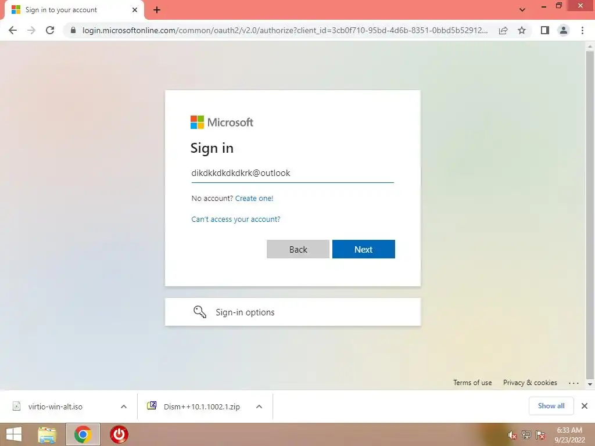Screen dimensions: 595x446
Task: Open Privacy & cookies link
Action: pos(530,383)
